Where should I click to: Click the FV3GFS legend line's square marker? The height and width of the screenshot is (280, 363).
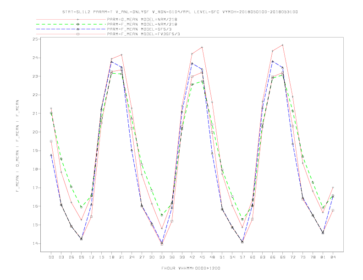click(78, 34)
